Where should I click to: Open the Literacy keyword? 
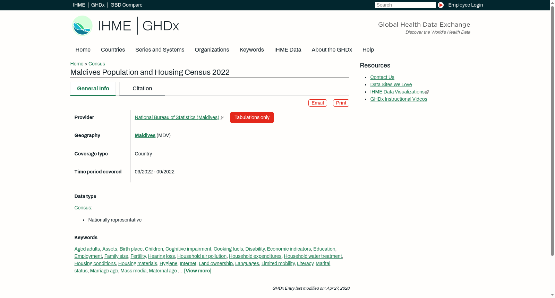305,264
